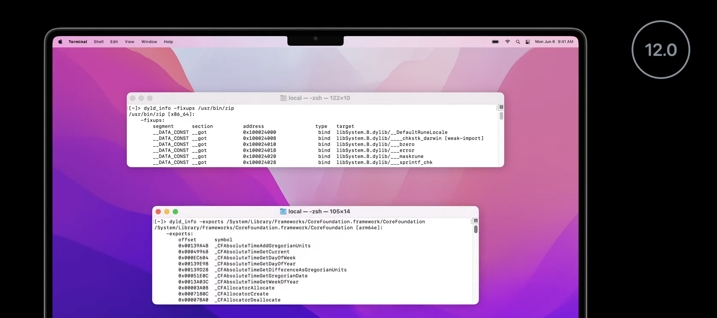717x318 pixels.
Task: Click _CFAllocatorCreate symbol
Action: (242, 294)
